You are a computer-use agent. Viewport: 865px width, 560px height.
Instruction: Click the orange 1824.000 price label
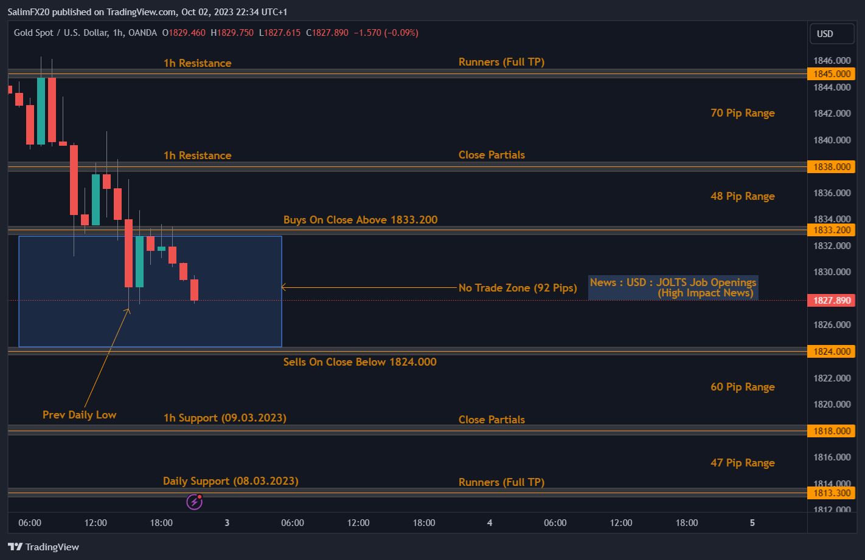pos(831,351)
